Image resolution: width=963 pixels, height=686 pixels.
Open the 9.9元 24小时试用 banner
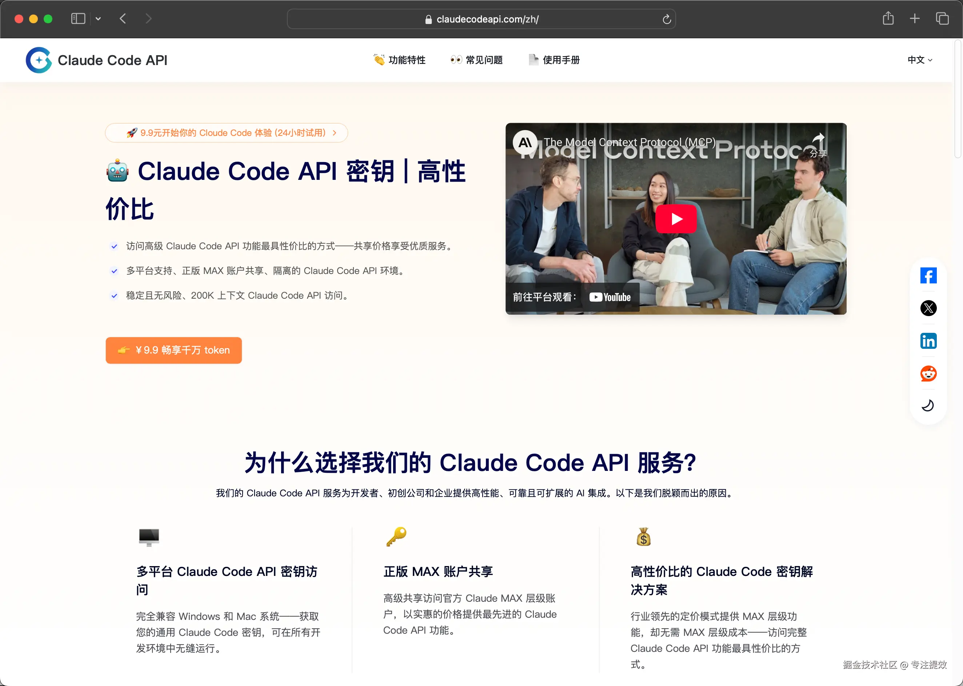pyautogui.click(x=226, y=133)
